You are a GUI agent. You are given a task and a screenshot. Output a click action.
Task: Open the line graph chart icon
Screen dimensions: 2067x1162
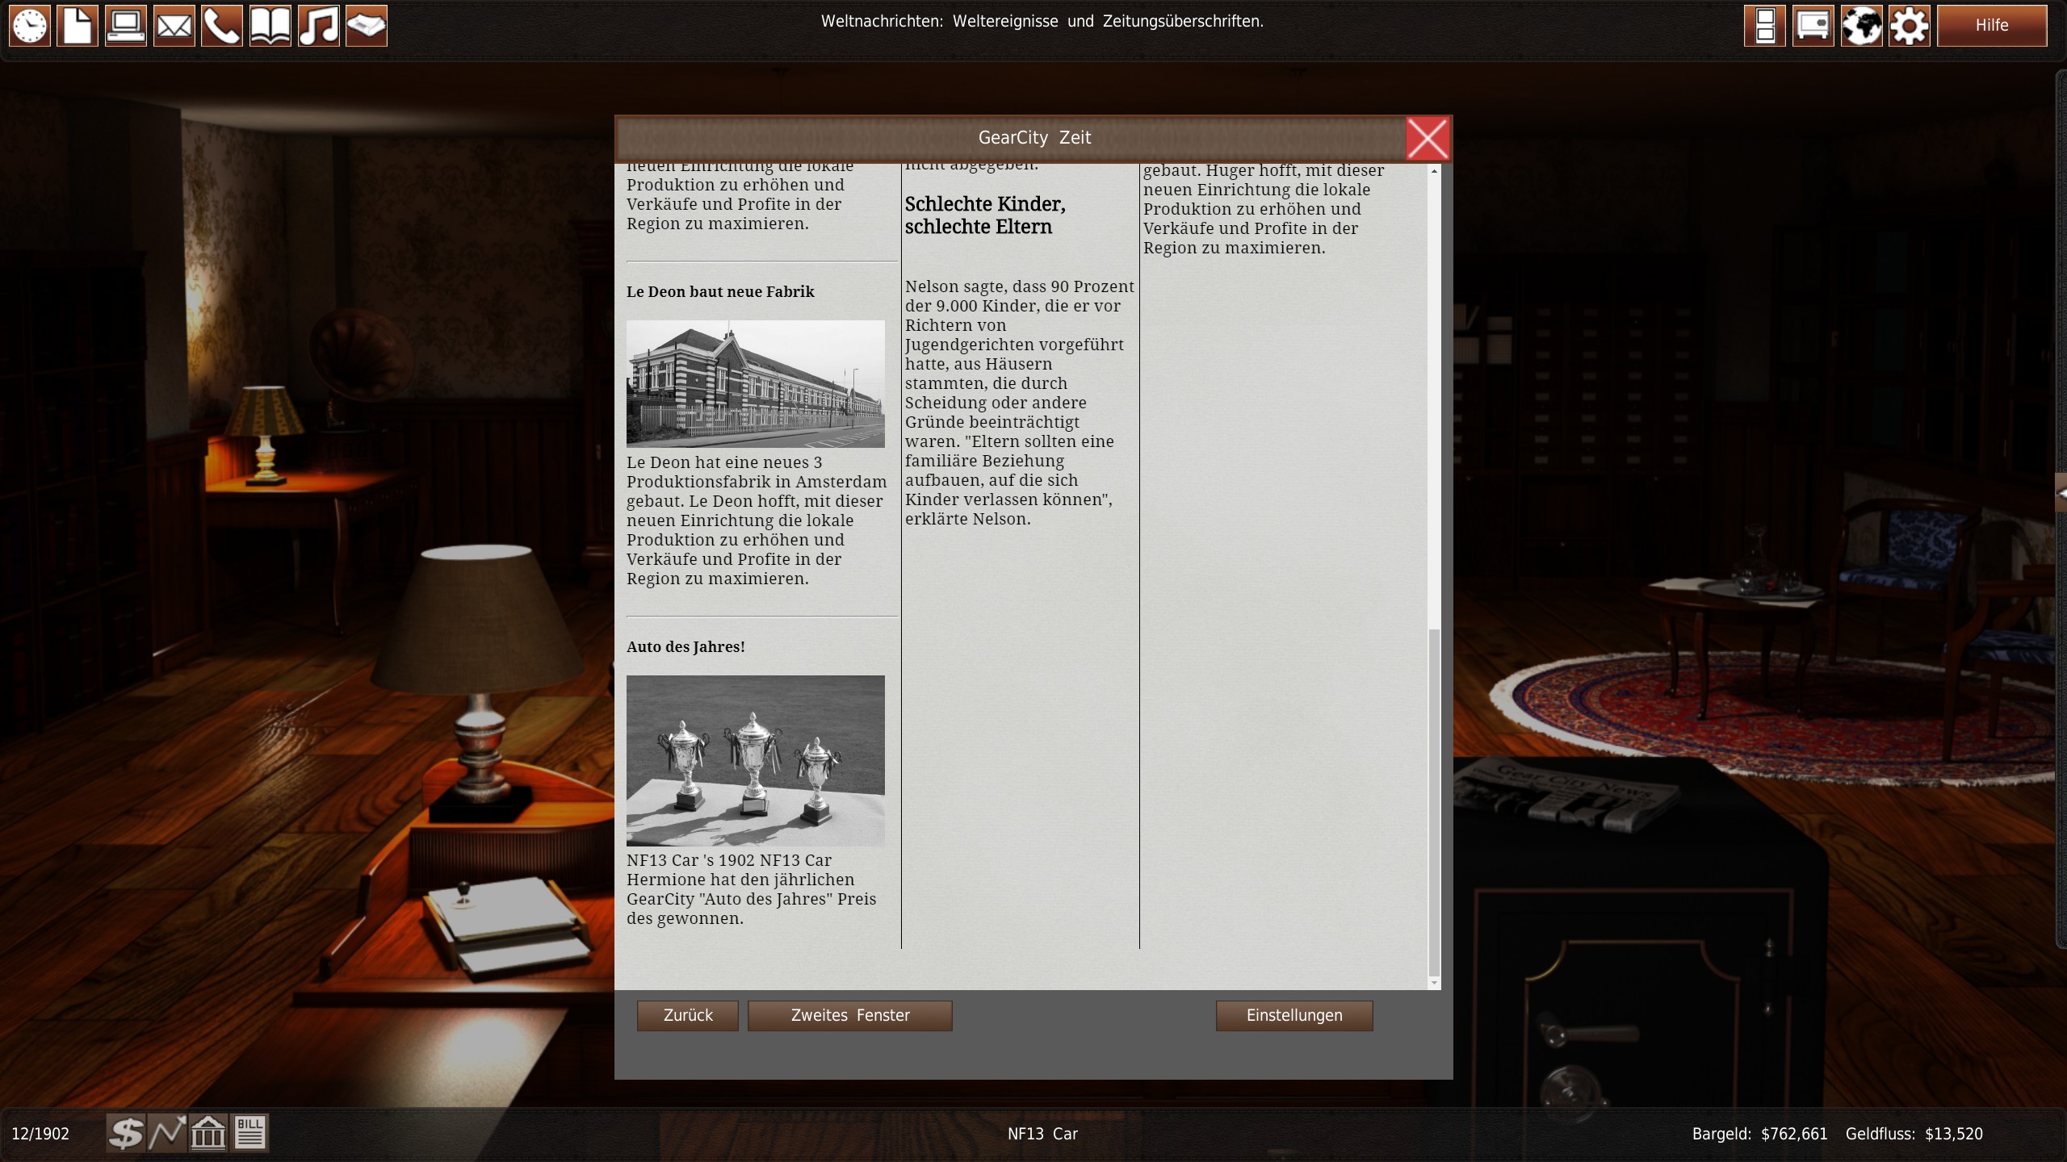click(167, 1133)
